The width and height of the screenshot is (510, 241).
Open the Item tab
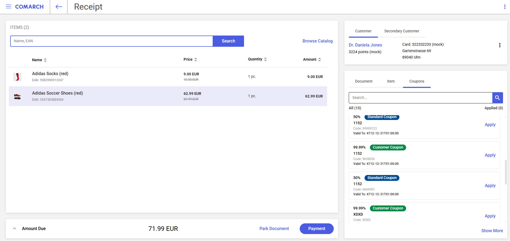point(391,81)
